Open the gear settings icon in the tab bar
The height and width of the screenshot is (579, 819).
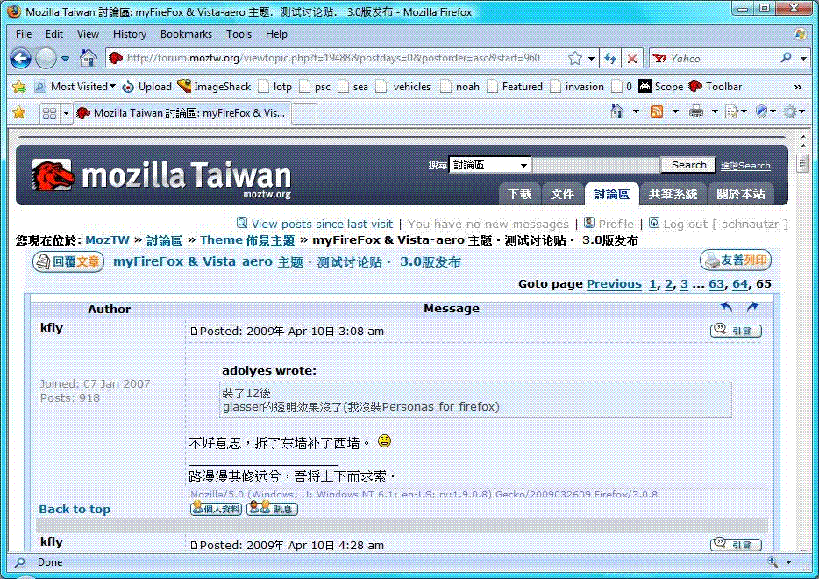pyautogui.click(x=789, y=112)
